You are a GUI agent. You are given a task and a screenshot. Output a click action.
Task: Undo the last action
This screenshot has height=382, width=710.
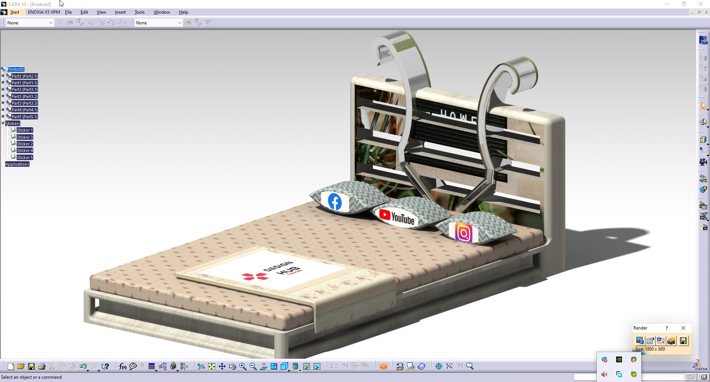pos(83,366)
